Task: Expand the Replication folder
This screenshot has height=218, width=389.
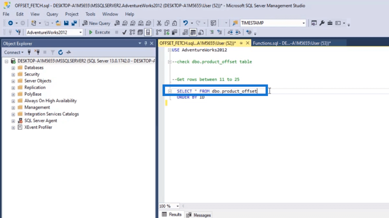Action: pos(13,88)
